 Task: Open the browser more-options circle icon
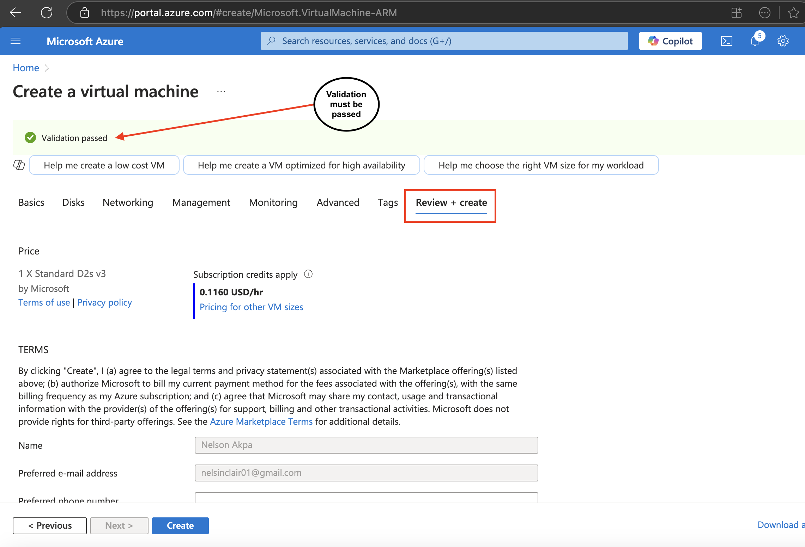pos(765,13)
